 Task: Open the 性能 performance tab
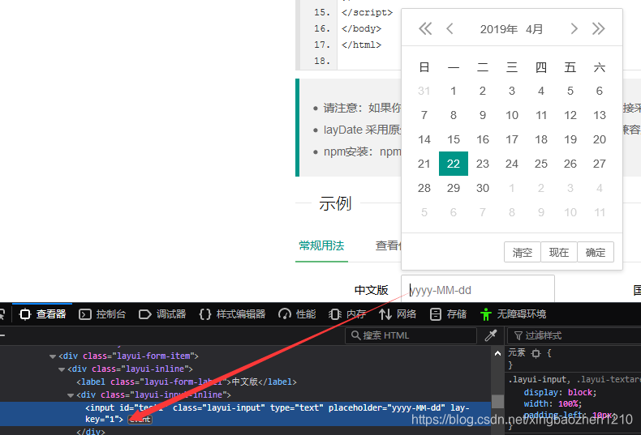click(297, 314)
